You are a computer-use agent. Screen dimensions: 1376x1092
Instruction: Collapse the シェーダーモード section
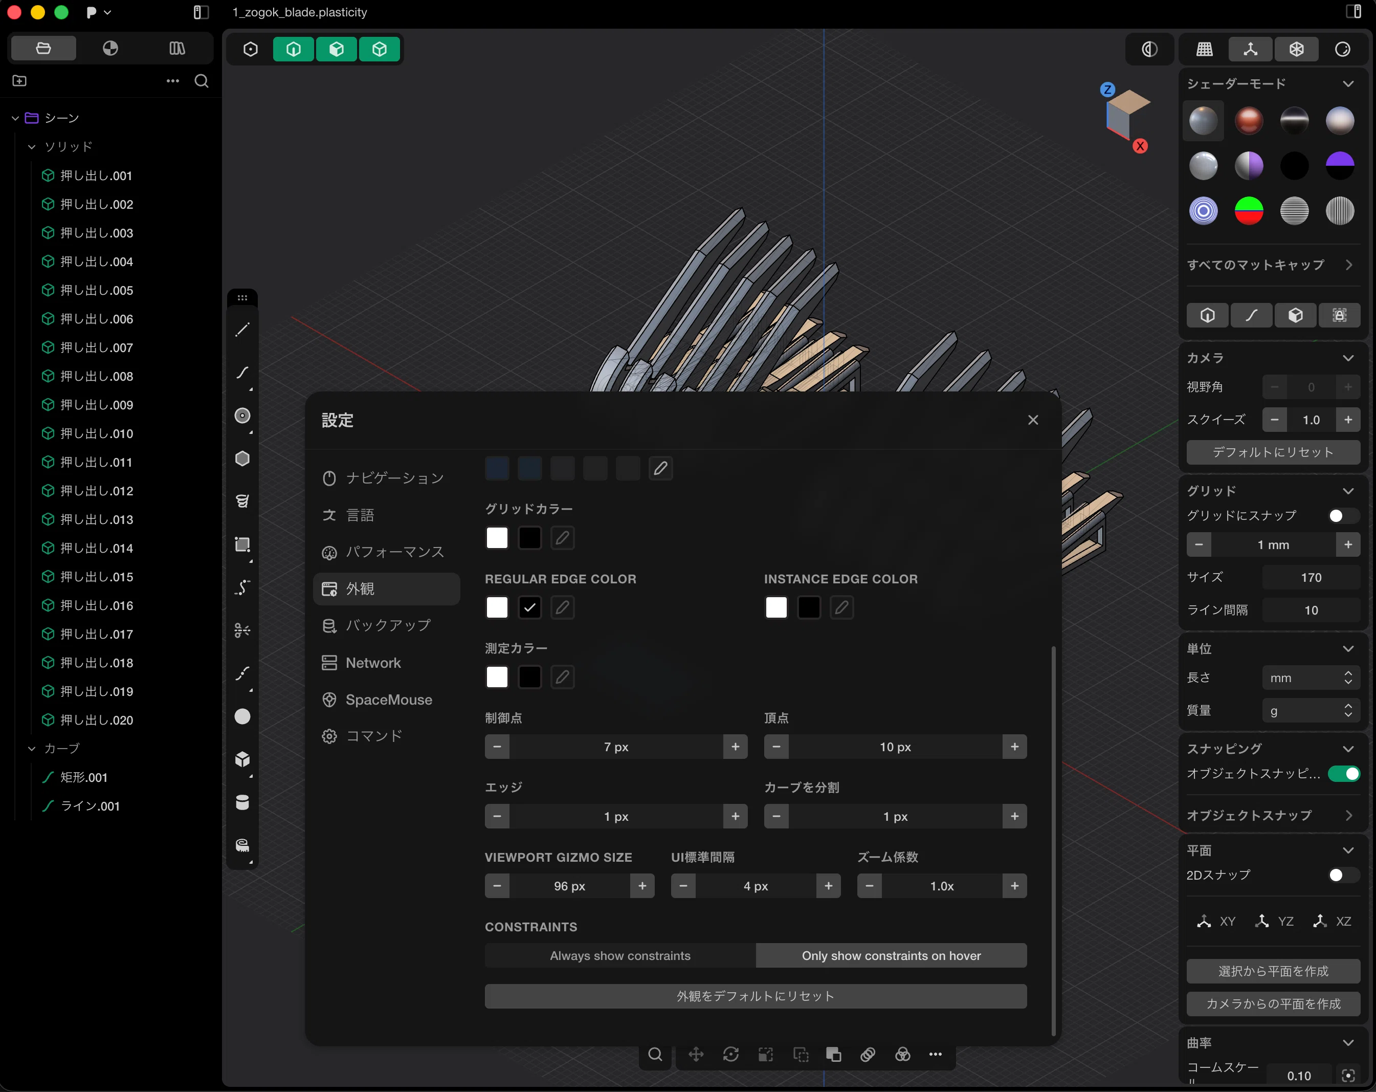(1348, 83)
